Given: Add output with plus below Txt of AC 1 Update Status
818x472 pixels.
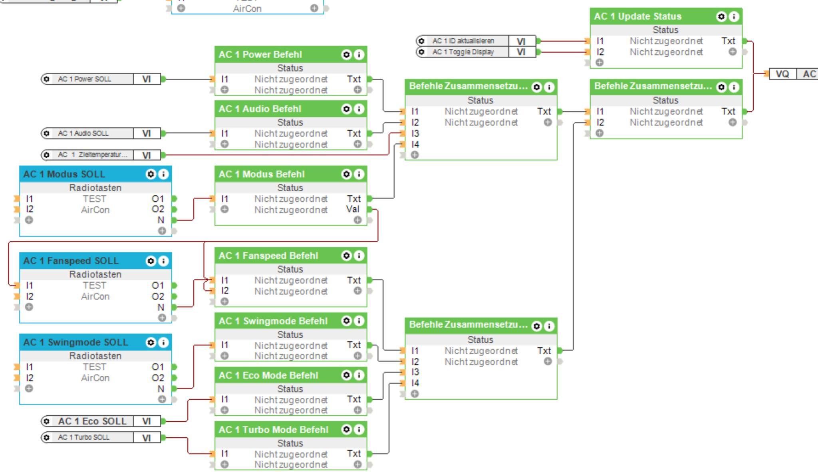Looking at the screenshot, I should pyautogui.click(x=733, y=52).
